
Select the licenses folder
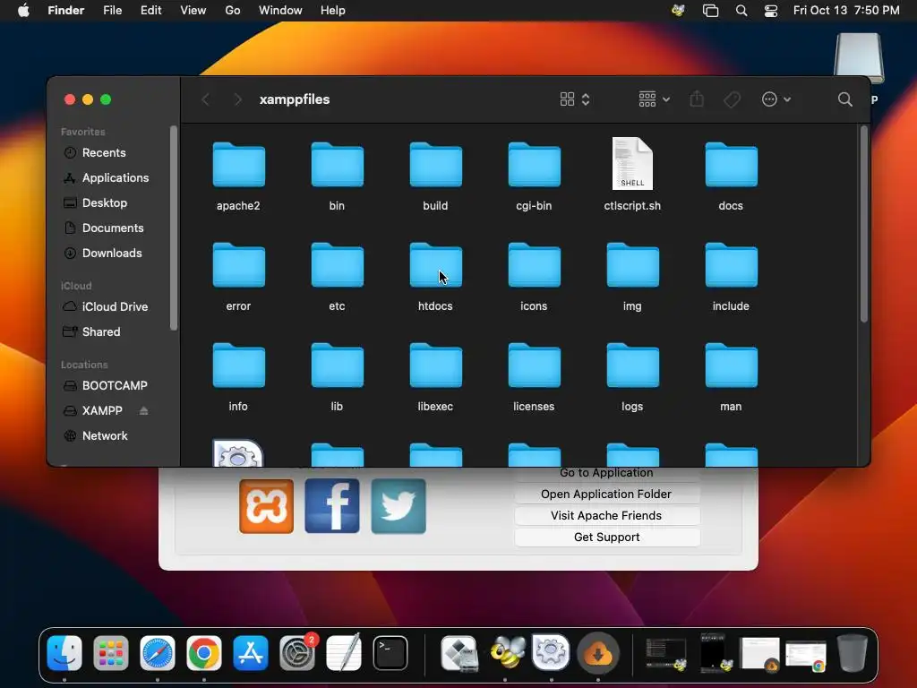click(534, 366)
